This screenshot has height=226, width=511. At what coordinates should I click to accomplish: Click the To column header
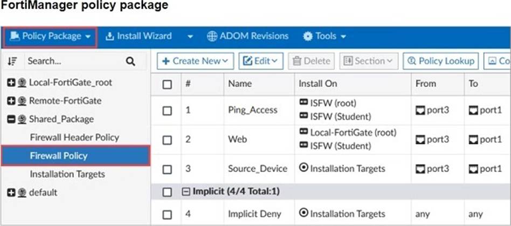[x=473, y=84]
